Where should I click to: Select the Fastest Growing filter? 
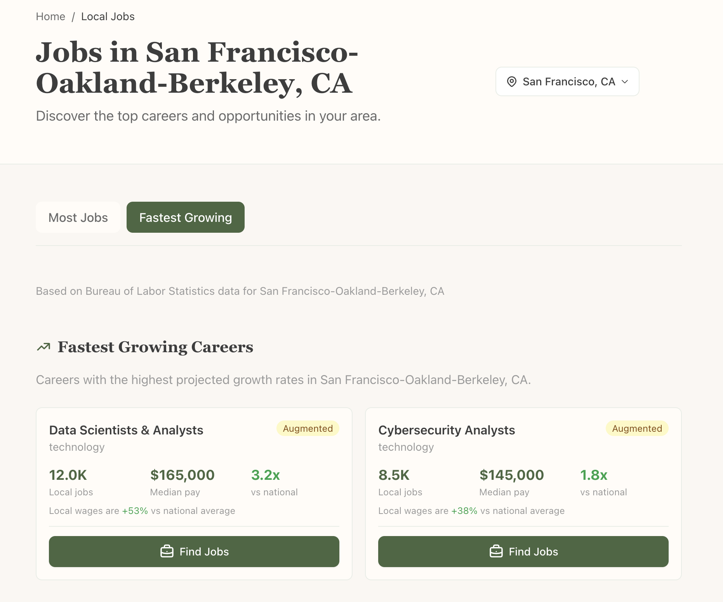pos(185,217)
